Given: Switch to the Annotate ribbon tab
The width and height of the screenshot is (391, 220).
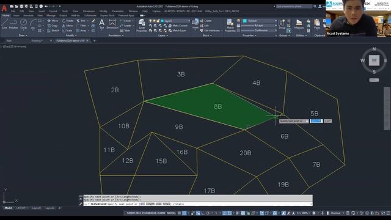Looking at the screenshot, I should coord(28,15).
